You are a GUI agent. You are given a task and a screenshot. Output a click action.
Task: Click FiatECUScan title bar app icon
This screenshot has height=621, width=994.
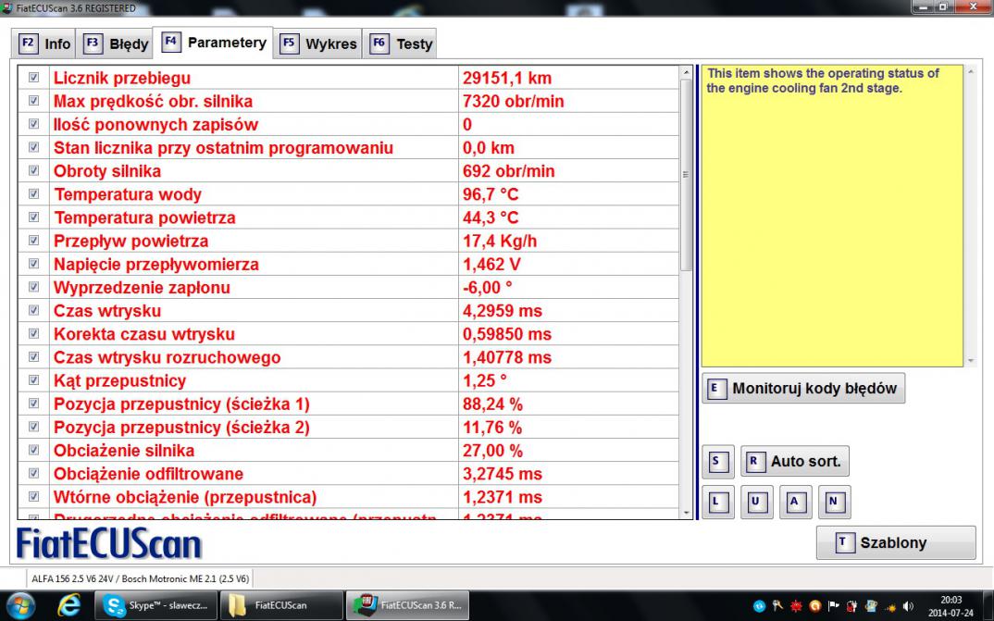pos(7,8)
